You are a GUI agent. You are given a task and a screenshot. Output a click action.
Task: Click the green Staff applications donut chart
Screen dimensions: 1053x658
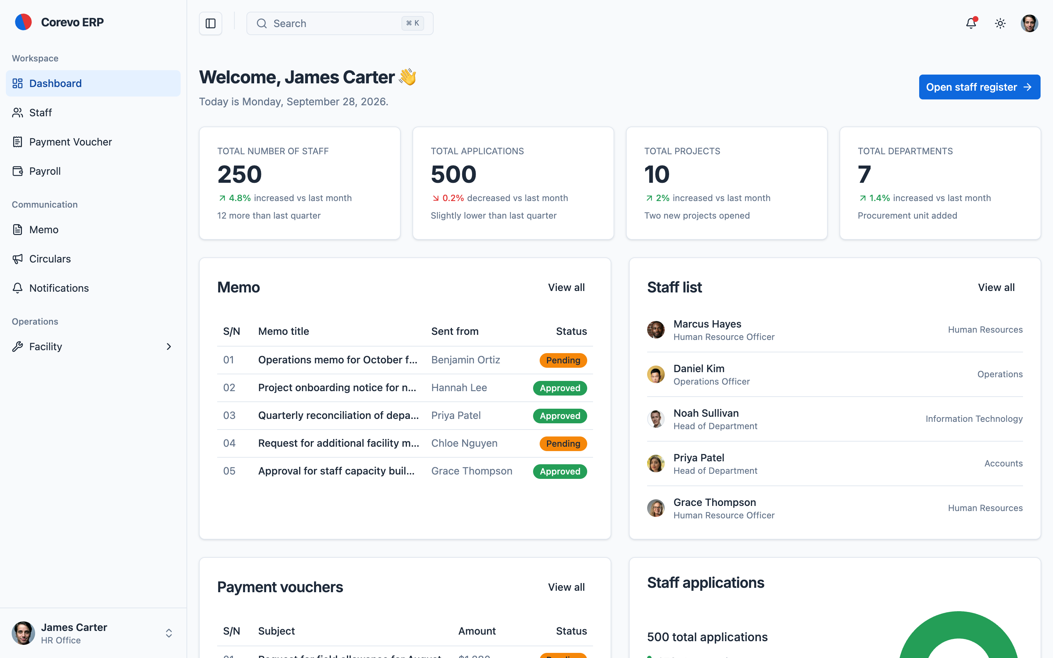coord(959,635)
